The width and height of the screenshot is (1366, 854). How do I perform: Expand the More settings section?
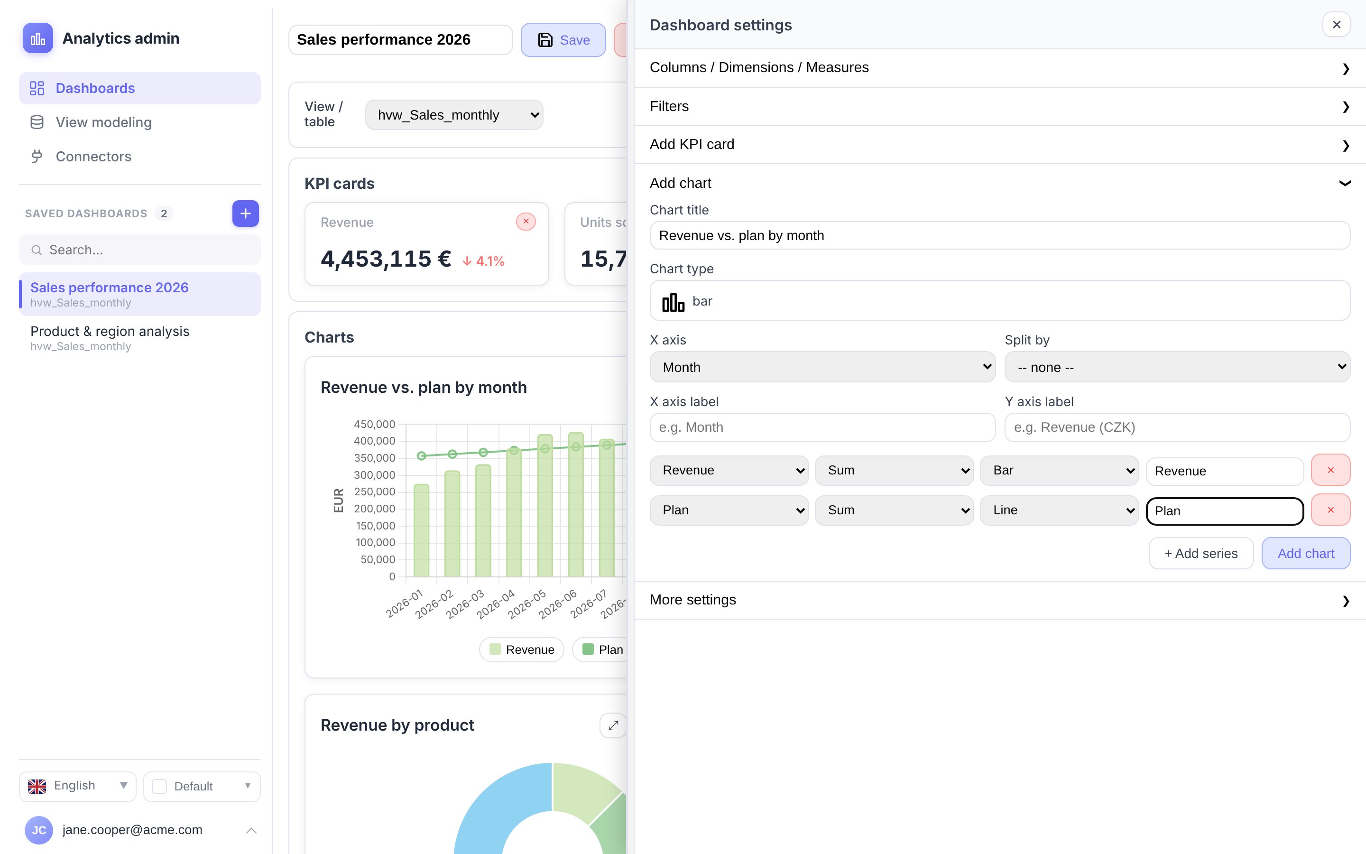pyautogui.click(x=1000, y=600)
